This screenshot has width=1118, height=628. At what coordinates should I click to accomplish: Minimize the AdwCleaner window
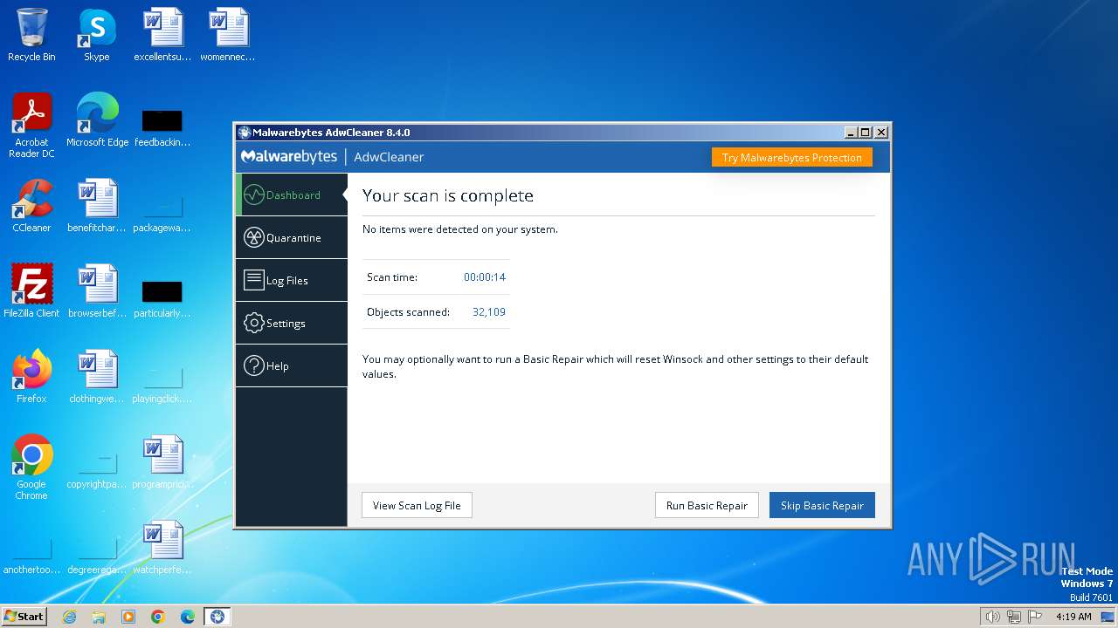[851, 133]
